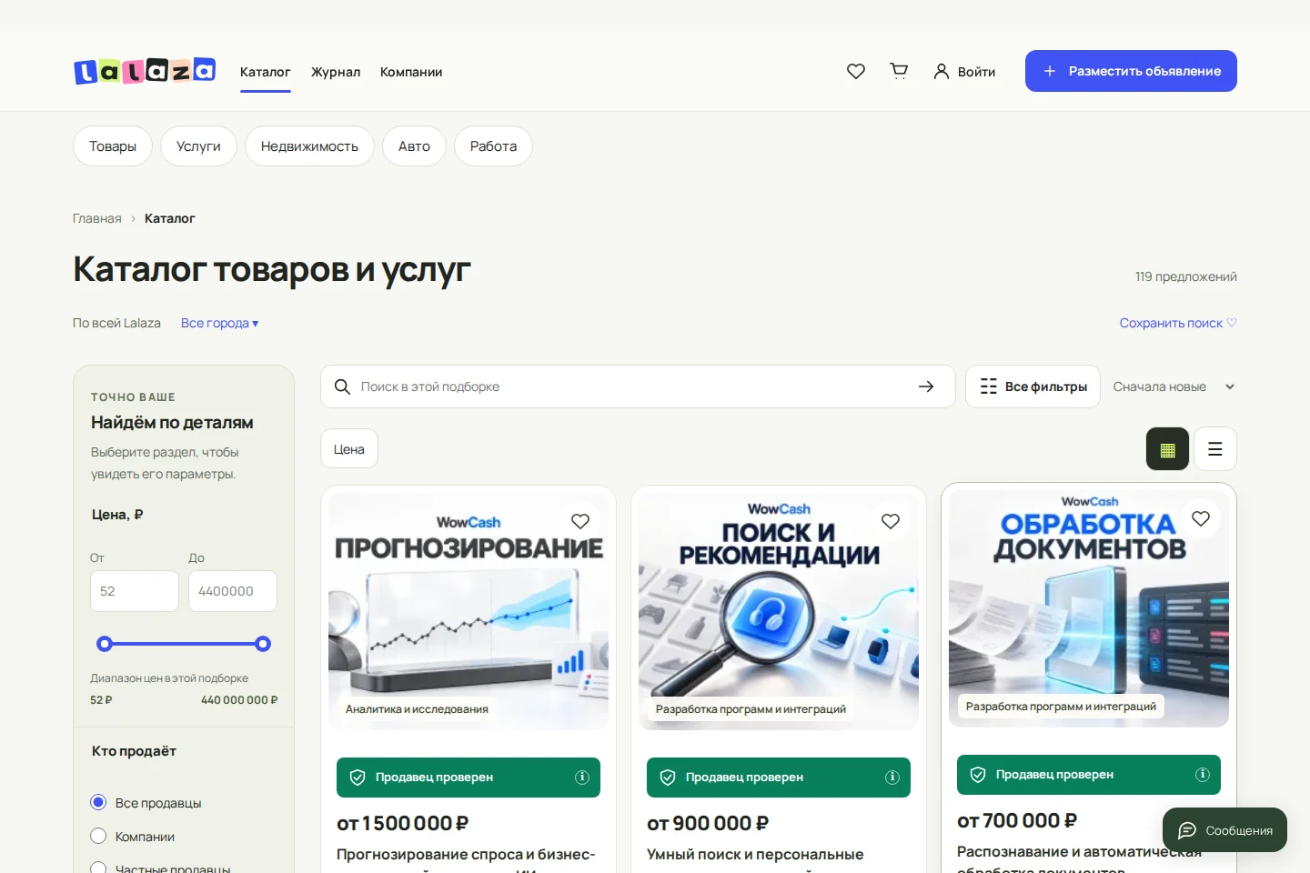Click the от 1 500 000 ₽ price
The height and width of the screenshot is (873, 1310).
(402, 823)
